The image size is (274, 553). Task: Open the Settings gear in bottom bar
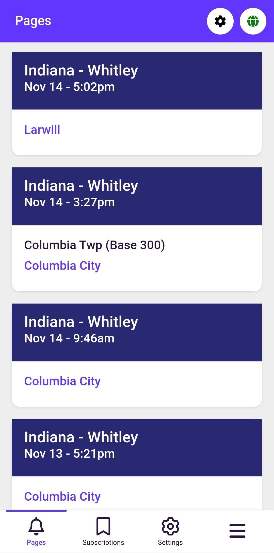coord(170,526)
